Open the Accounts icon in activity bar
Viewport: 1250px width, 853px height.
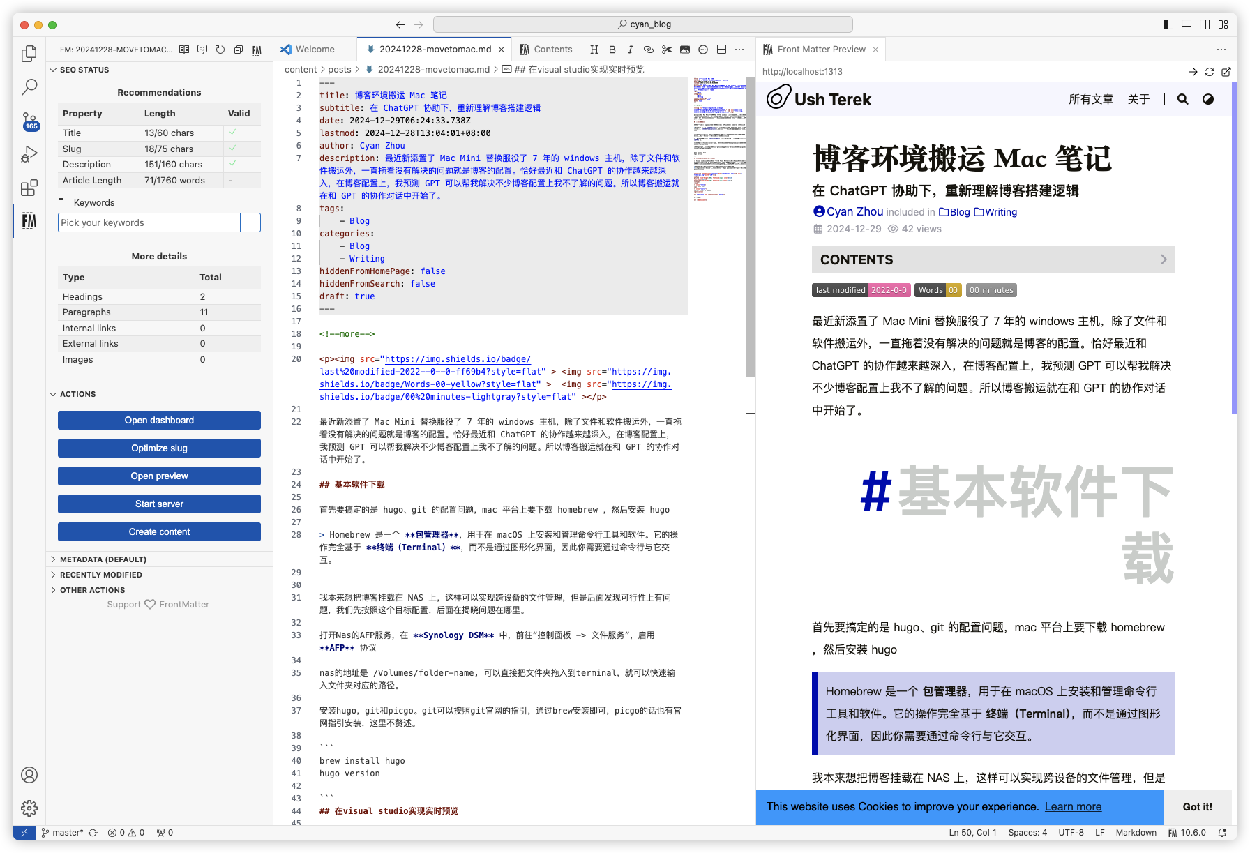click(29, 775)
